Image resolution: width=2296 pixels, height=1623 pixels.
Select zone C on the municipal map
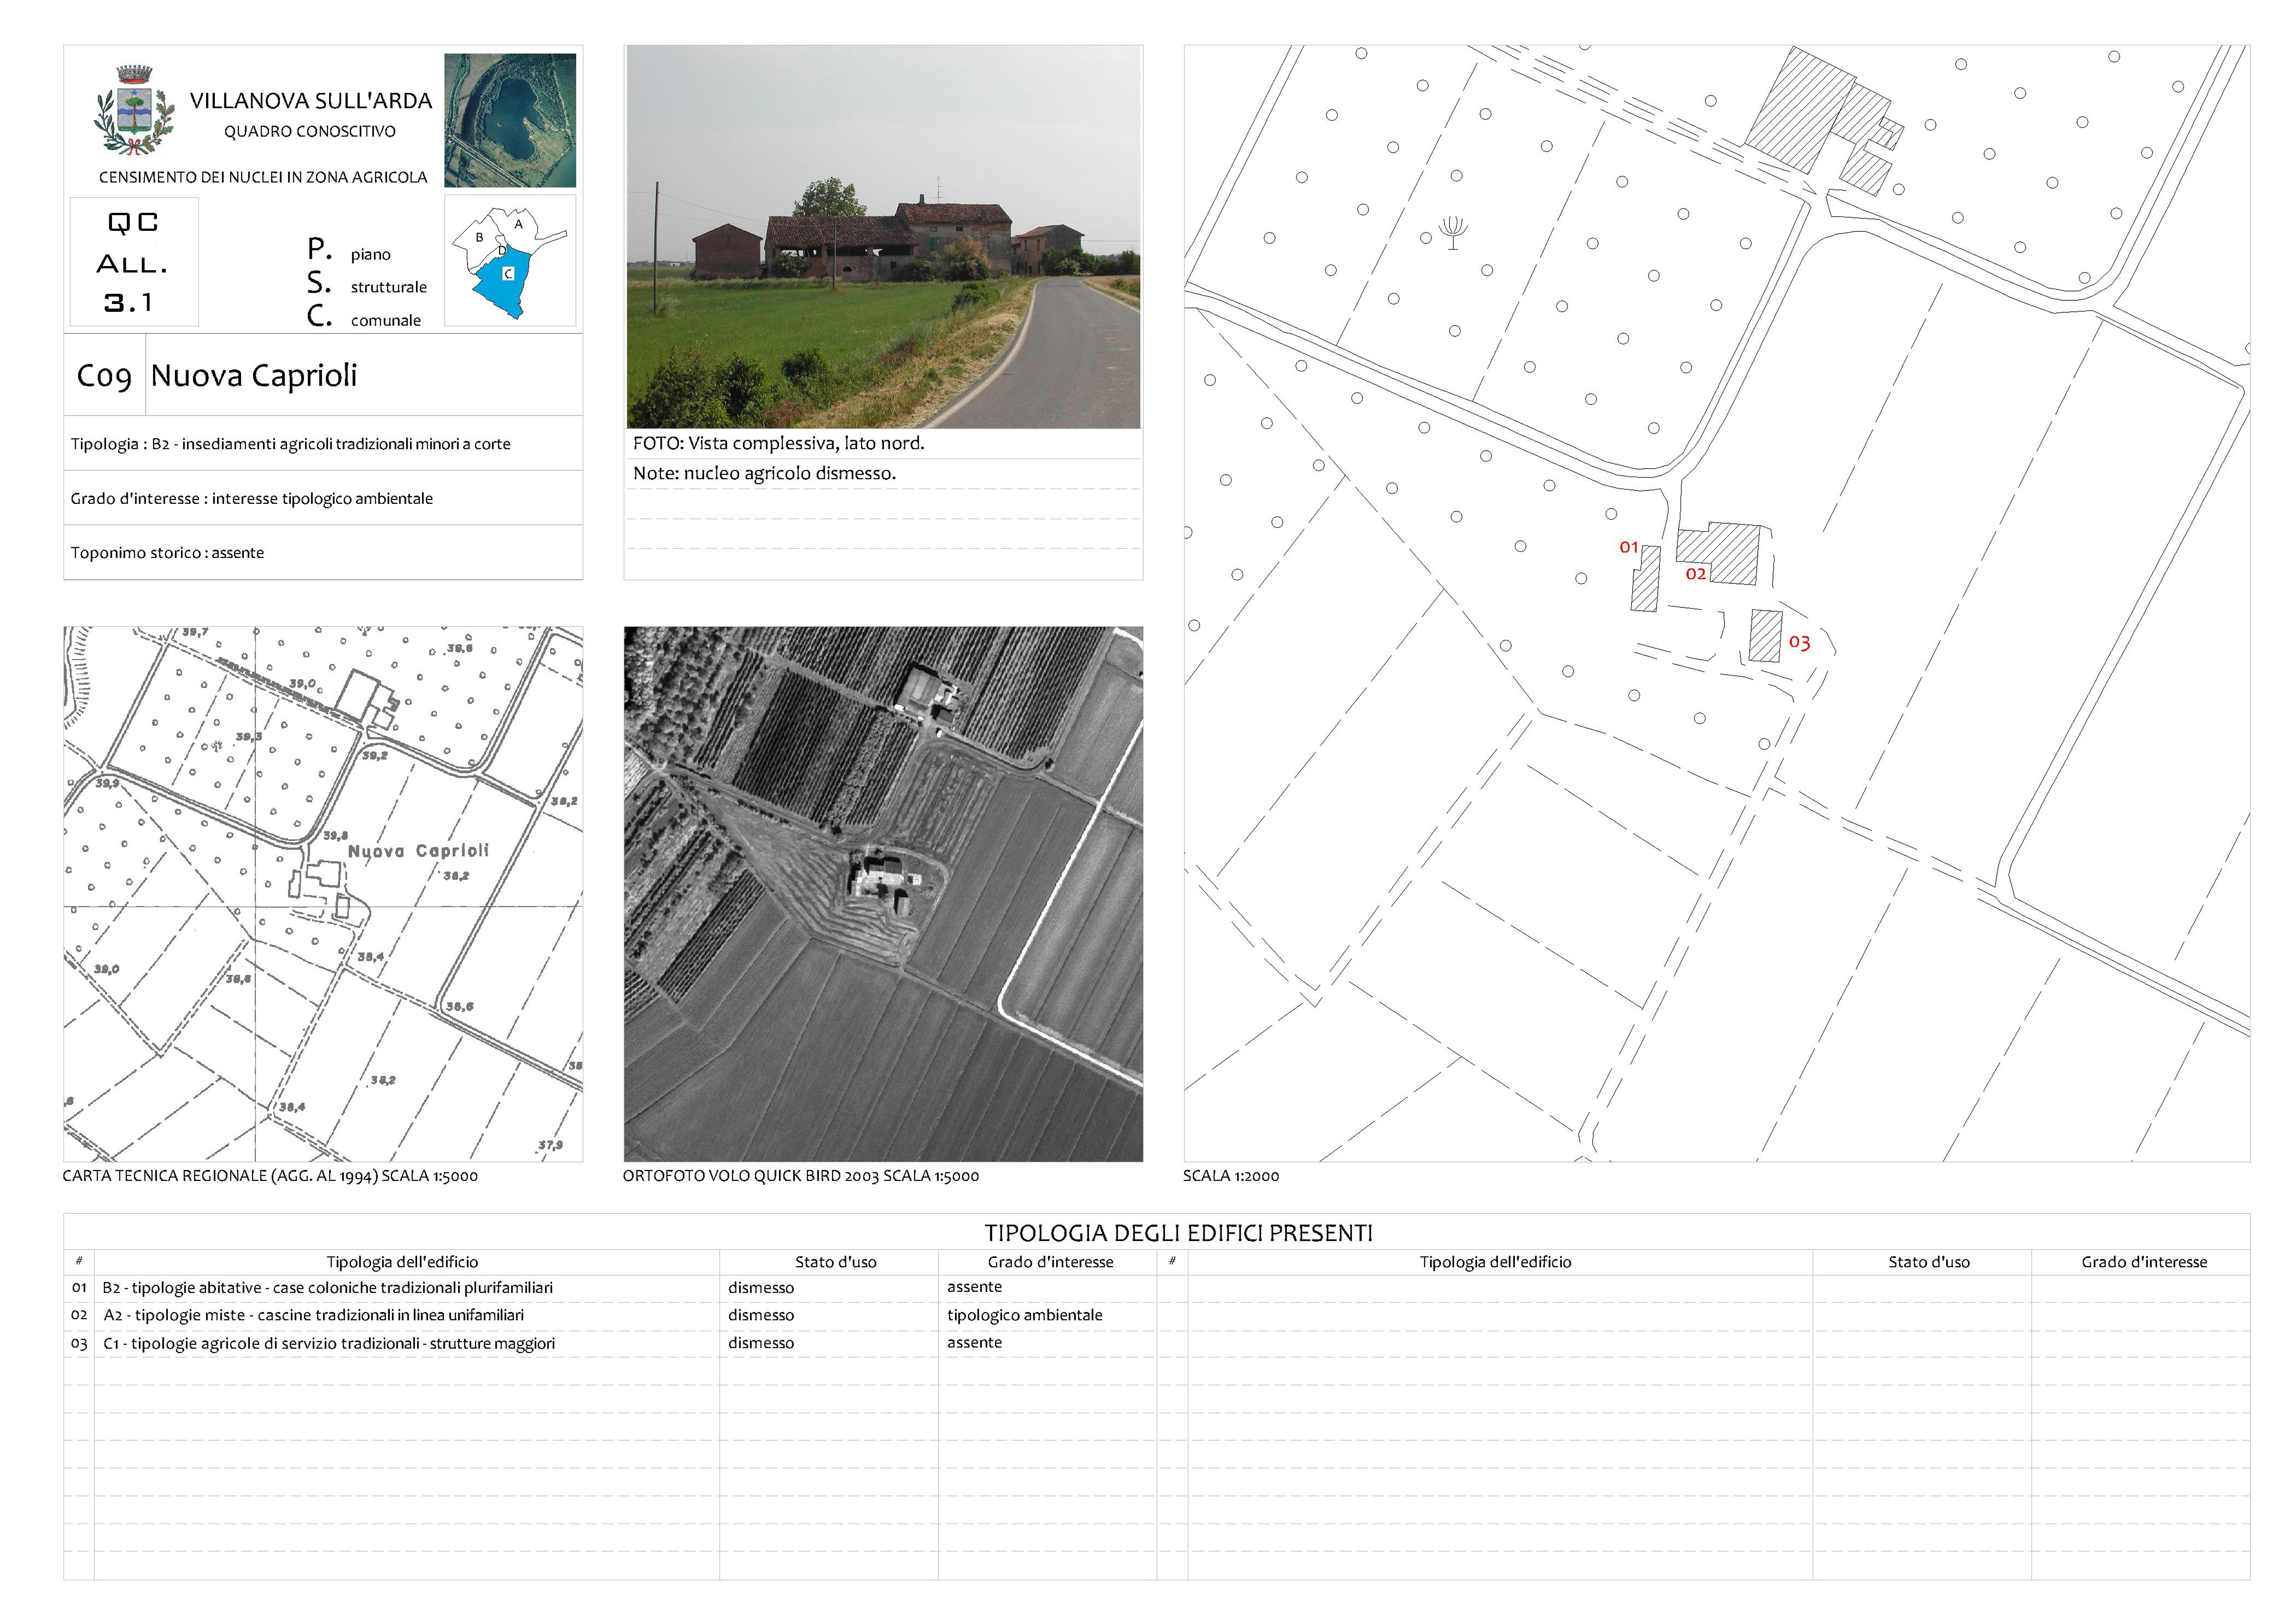[x=508, y=274]
